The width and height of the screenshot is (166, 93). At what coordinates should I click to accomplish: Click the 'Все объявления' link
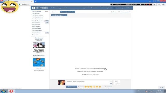pos(39,70)
